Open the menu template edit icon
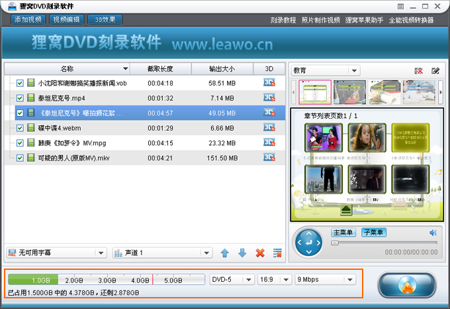Screen dimensions: 450x309 435,71
